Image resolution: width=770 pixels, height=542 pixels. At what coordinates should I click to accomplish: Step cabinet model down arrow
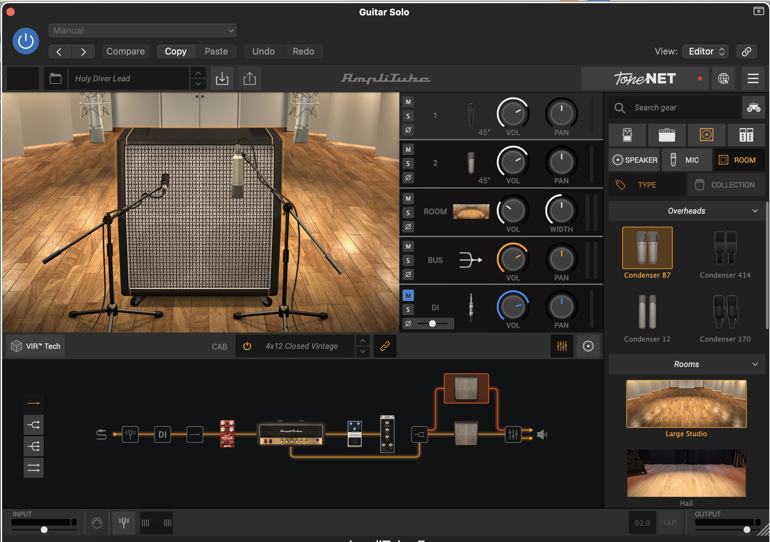click(363, 352)
